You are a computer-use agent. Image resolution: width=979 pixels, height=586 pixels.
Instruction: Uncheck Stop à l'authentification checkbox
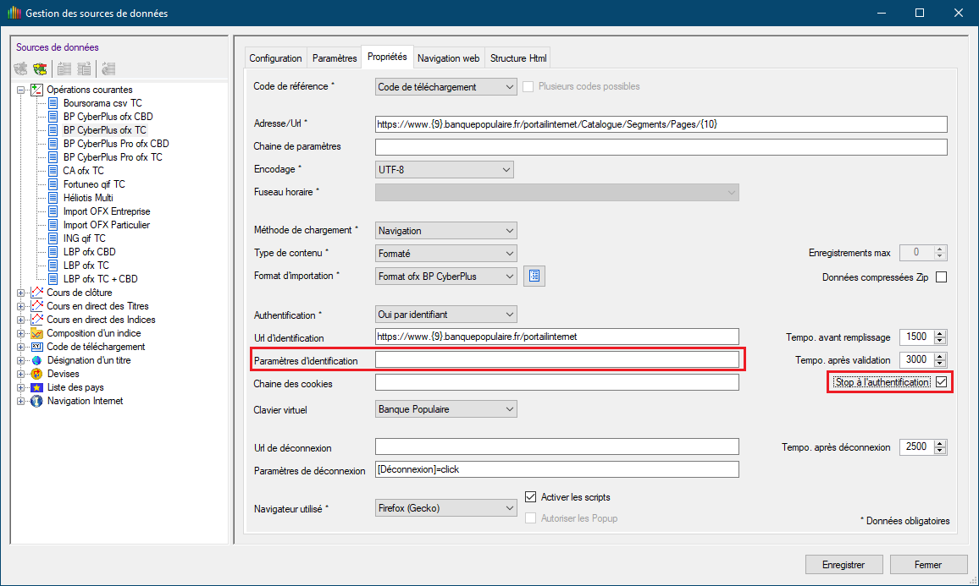(x=941, y=382)
